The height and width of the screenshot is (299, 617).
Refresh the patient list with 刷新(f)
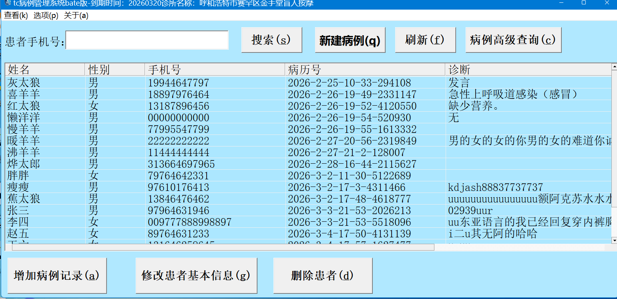[x=425, y=40]
